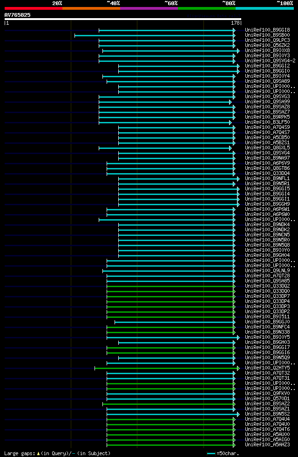Screen dimensions: 298x457
Task: Select the UniRef100_B9I0Y4 label
Action: coord(267,76)
